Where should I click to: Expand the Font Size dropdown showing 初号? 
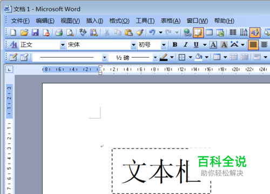coord(164,45)
